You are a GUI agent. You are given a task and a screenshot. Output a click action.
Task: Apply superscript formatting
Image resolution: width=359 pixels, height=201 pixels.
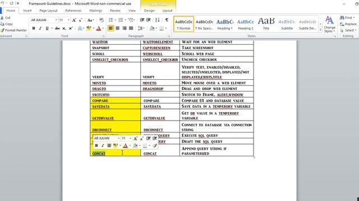point(71,28)
